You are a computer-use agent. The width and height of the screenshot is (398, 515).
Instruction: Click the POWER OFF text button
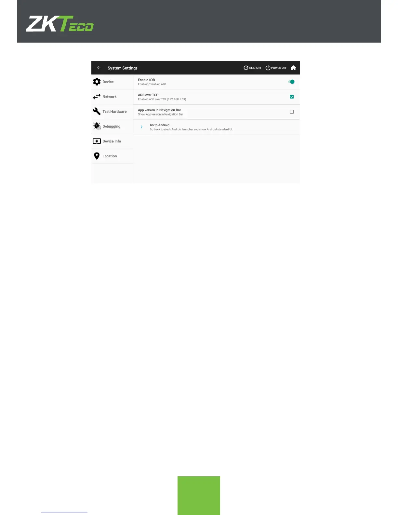pos(279,68)
